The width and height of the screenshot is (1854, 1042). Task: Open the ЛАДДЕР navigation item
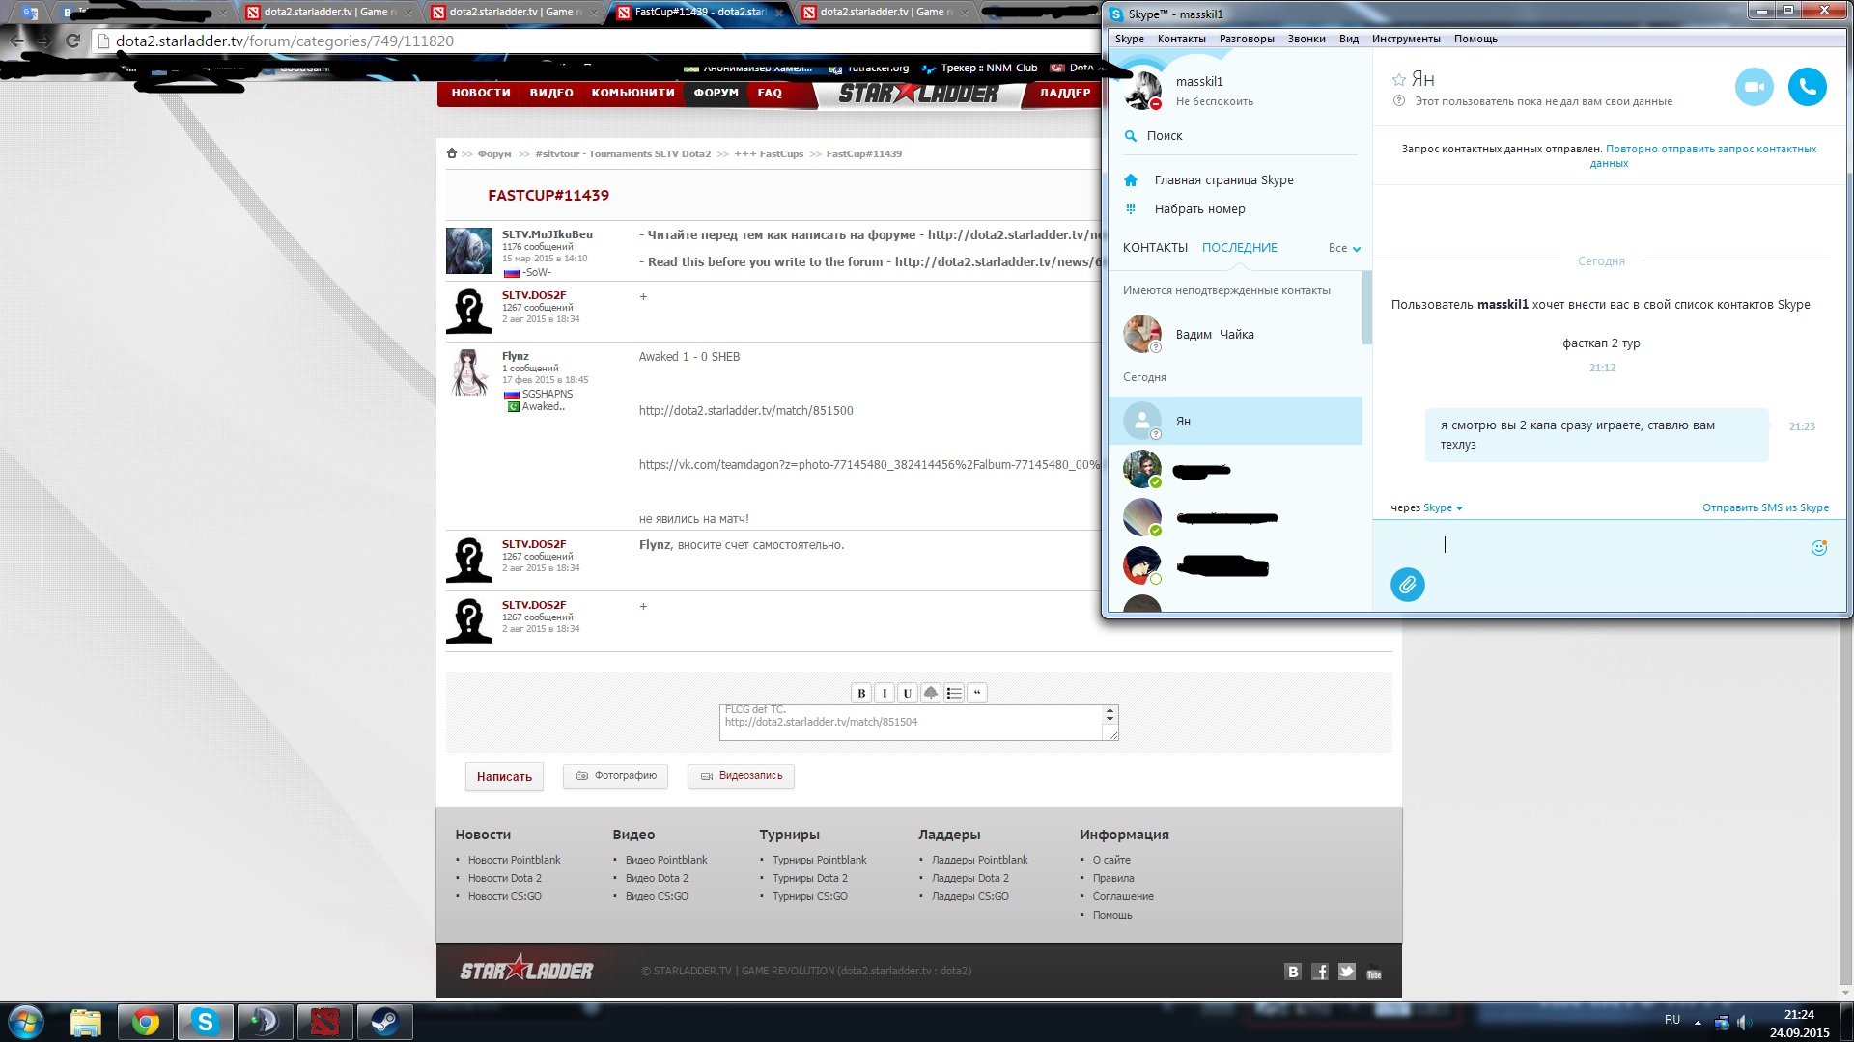click(x=1065, y=93)
